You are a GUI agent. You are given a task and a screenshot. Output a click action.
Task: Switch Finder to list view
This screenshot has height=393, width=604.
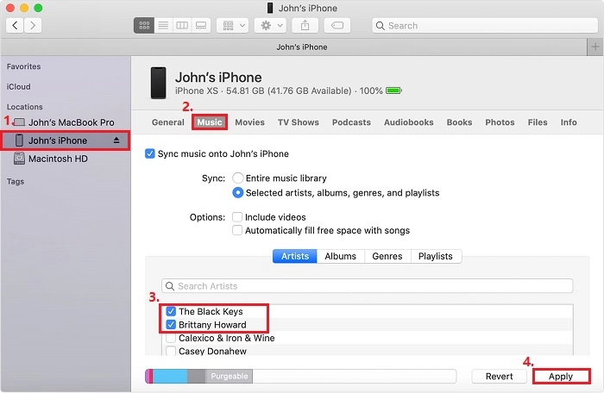click(x=163, y=26)
